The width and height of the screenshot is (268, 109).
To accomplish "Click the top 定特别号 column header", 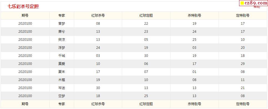I will (x=243, y=16).
